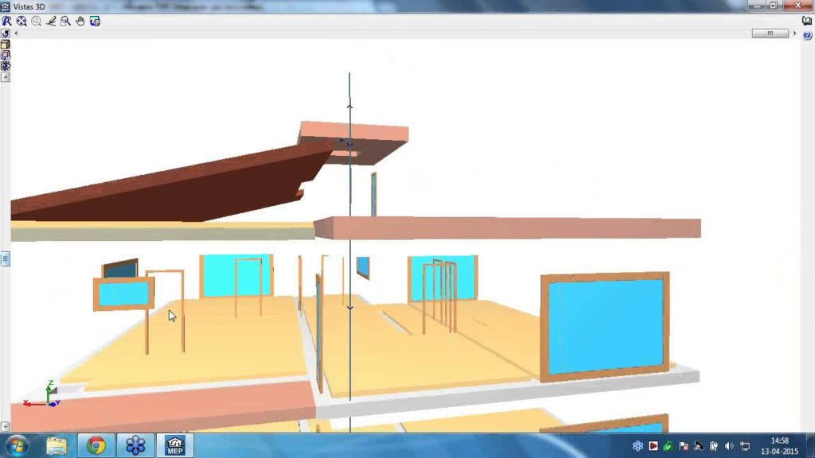This screenshot has width=815, height=458.
Task: Click the horizontal scrollbar left arrow
Action: pyautogui.click(x=16, y=33)
